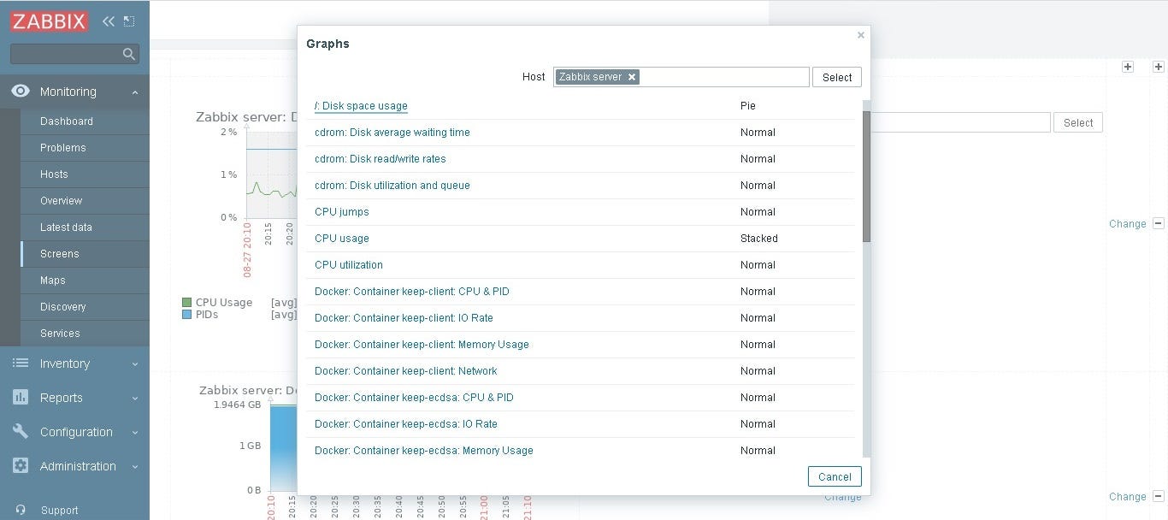The width and height of the screenshot is (1168, 520).
Task: Click the lower Change link
Action: (x=1128, y=496)
